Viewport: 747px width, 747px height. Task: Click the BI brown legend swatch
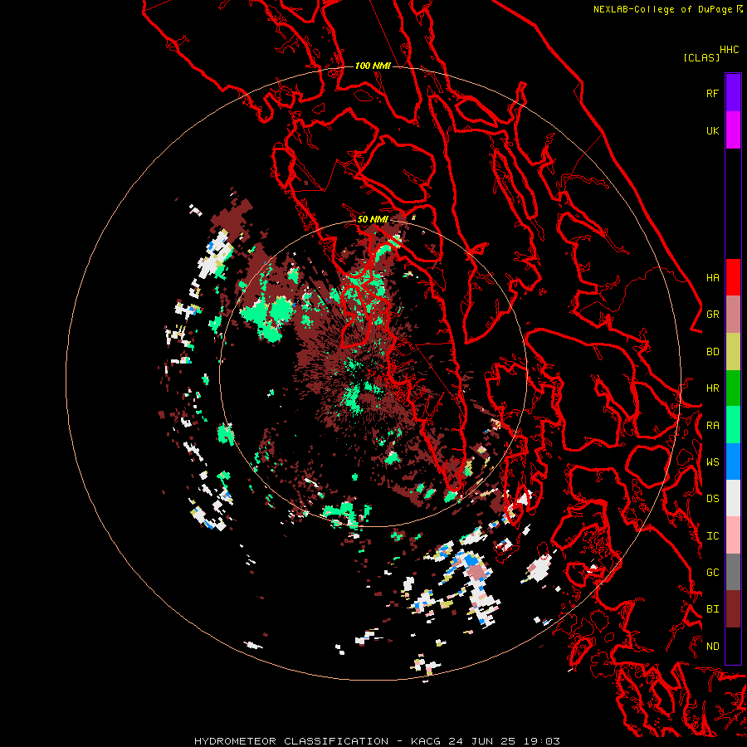pyautogui.click(x=733, y=609)
